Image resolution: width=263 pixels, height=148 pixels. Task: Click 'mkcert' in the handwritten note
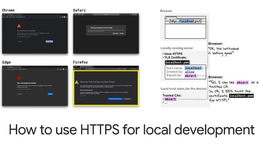[242, 83]
